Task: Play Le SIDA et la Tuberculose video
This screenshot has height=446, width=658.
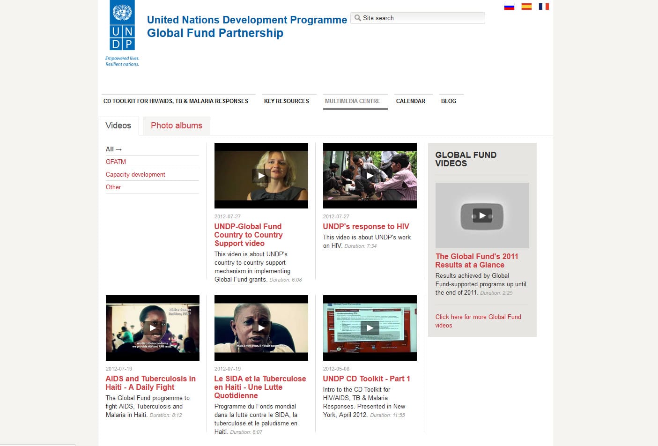Action: (261, 328)
